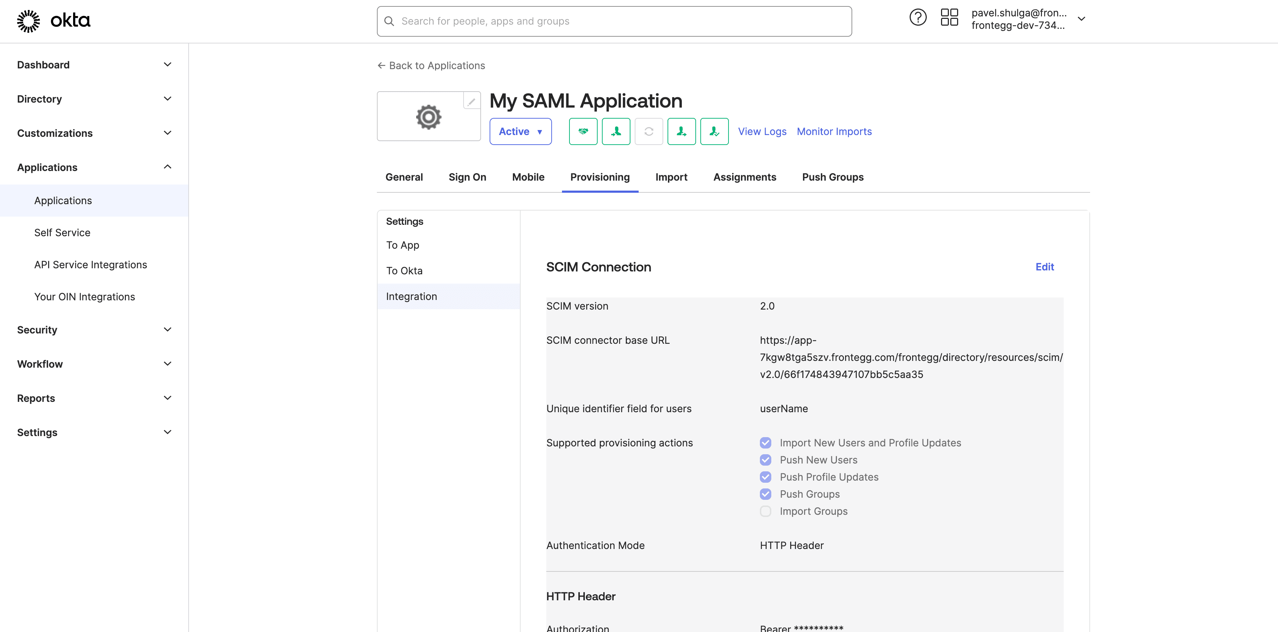Expand the account menu chevron
The height and width of the screenshot is (632, 1278).
[x=1081, y=19]
